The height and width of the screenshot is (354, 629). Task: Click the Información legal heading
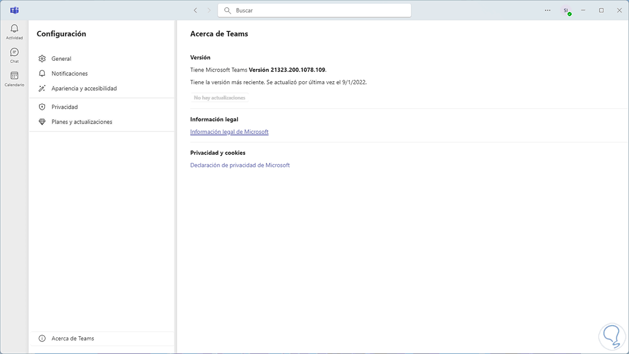[214, 119]
